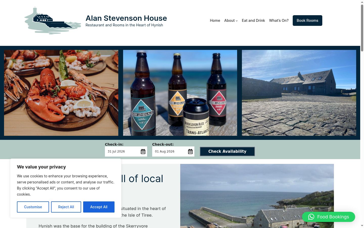
Task: Click the Alan Stevenson House site title
Action: pyautogui.click(x=126, y=18)
